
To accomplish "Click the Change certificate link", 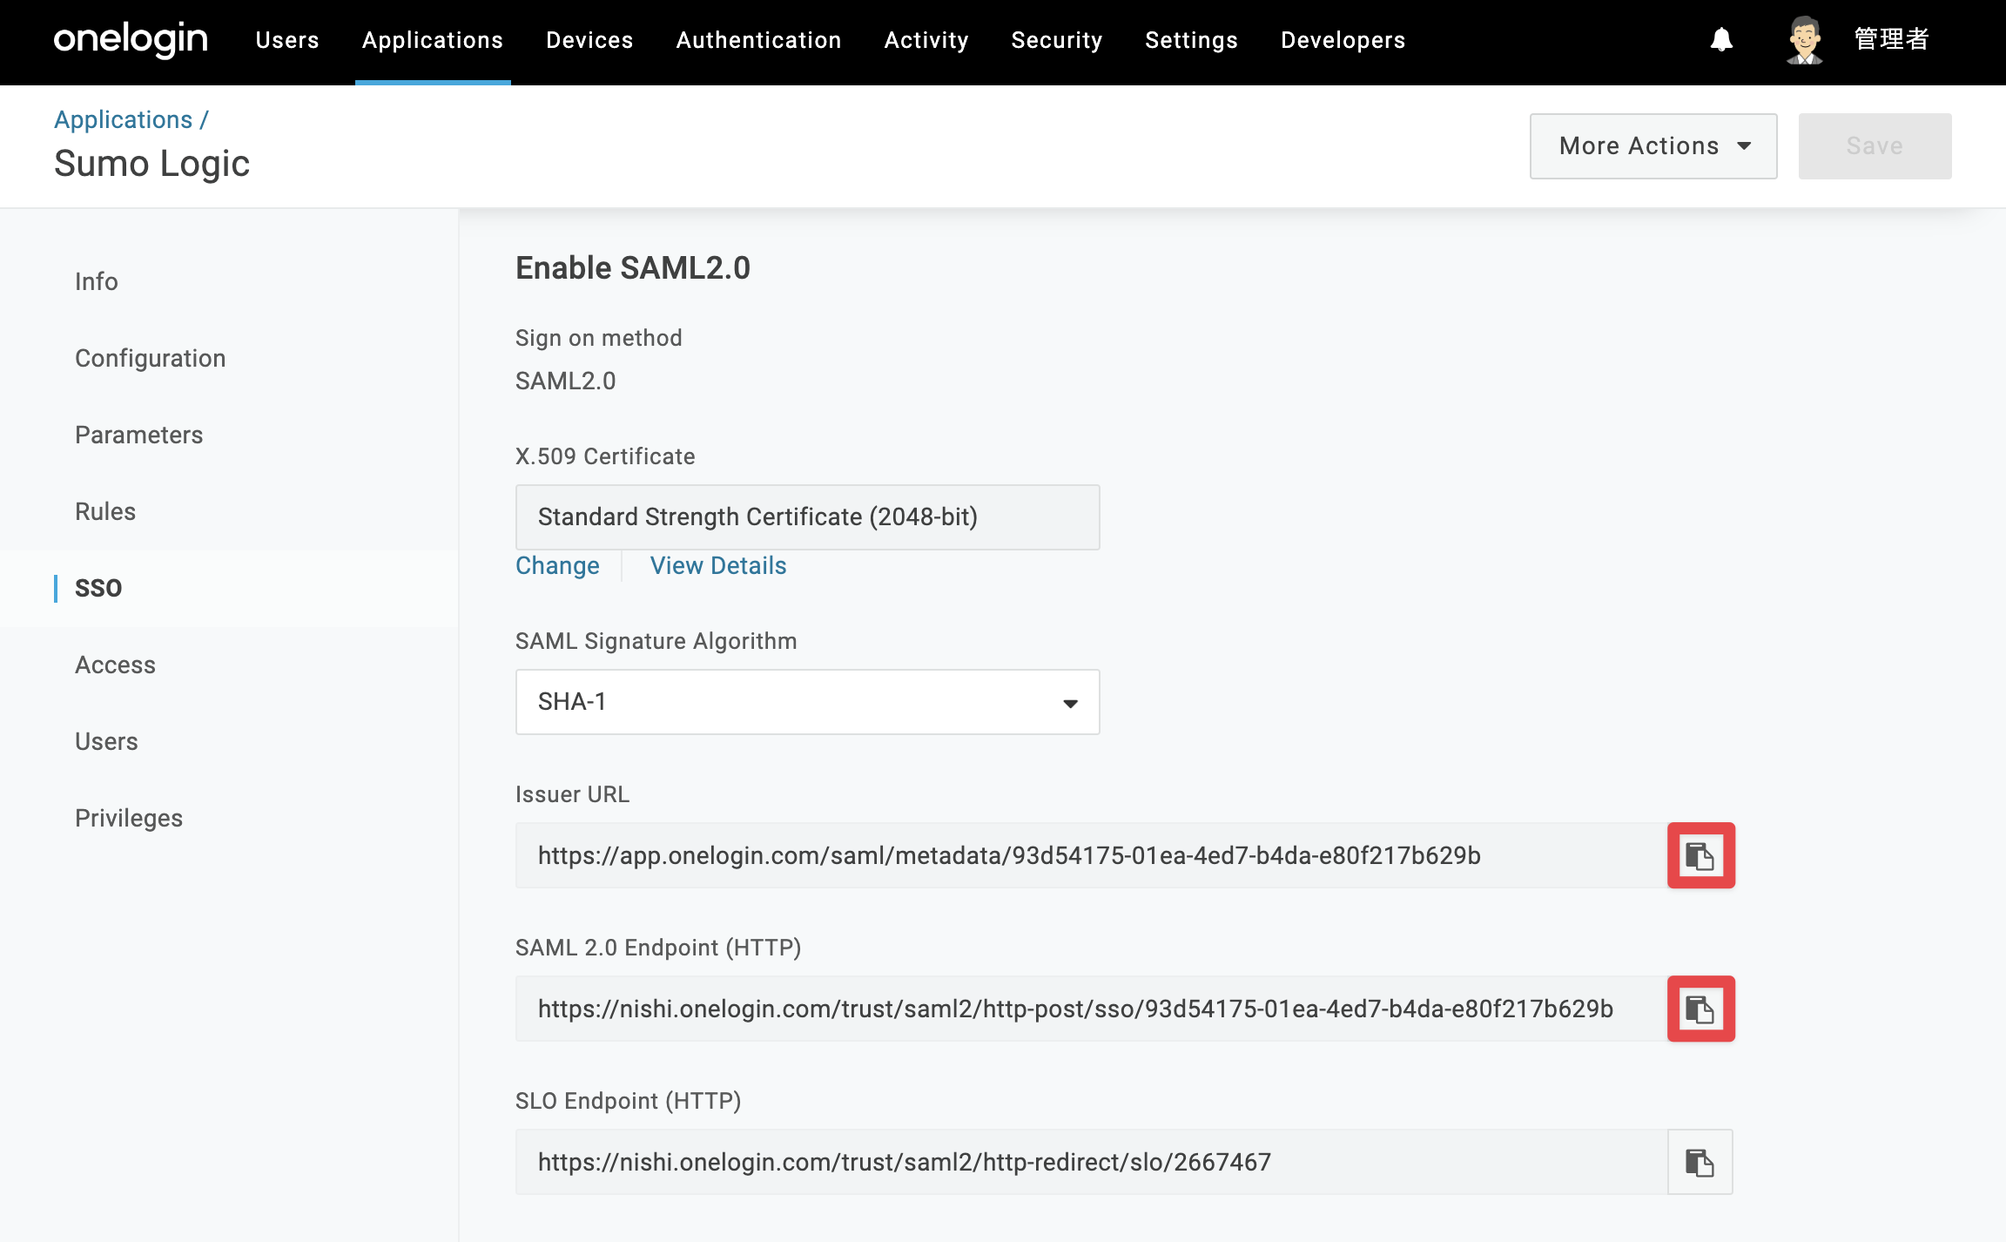I will (558, 566).
